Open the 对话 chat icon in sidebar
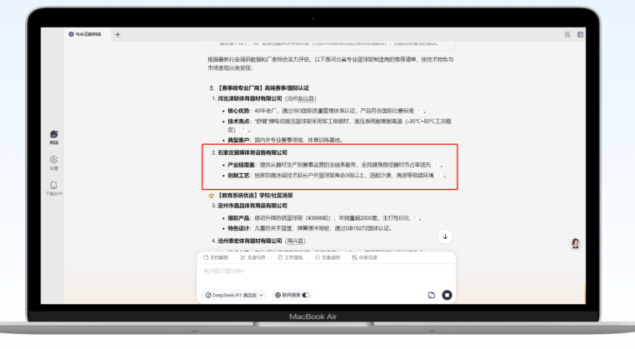The width and height of the screenshot is (635, 349). point(54,135)
